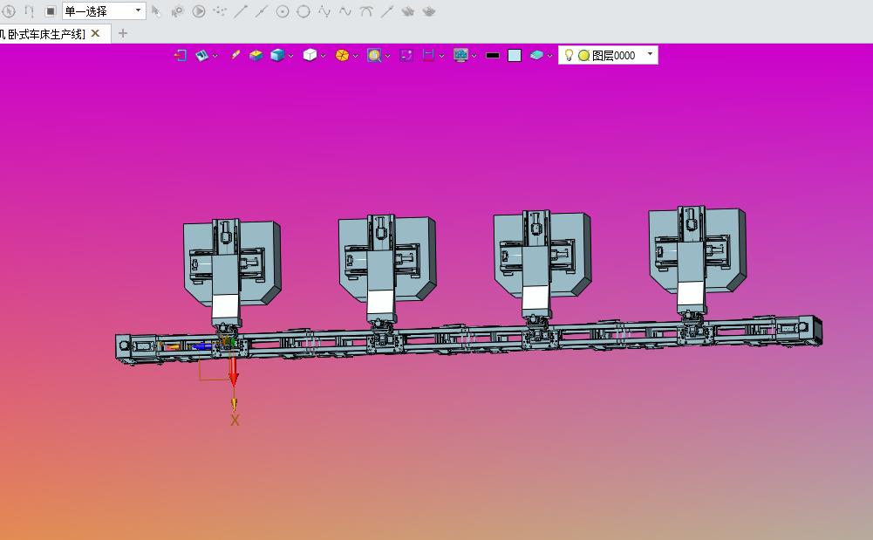Select the scattered points snap icon
Image resolution: width=873 pixels, height=540 pixels.
220,11
